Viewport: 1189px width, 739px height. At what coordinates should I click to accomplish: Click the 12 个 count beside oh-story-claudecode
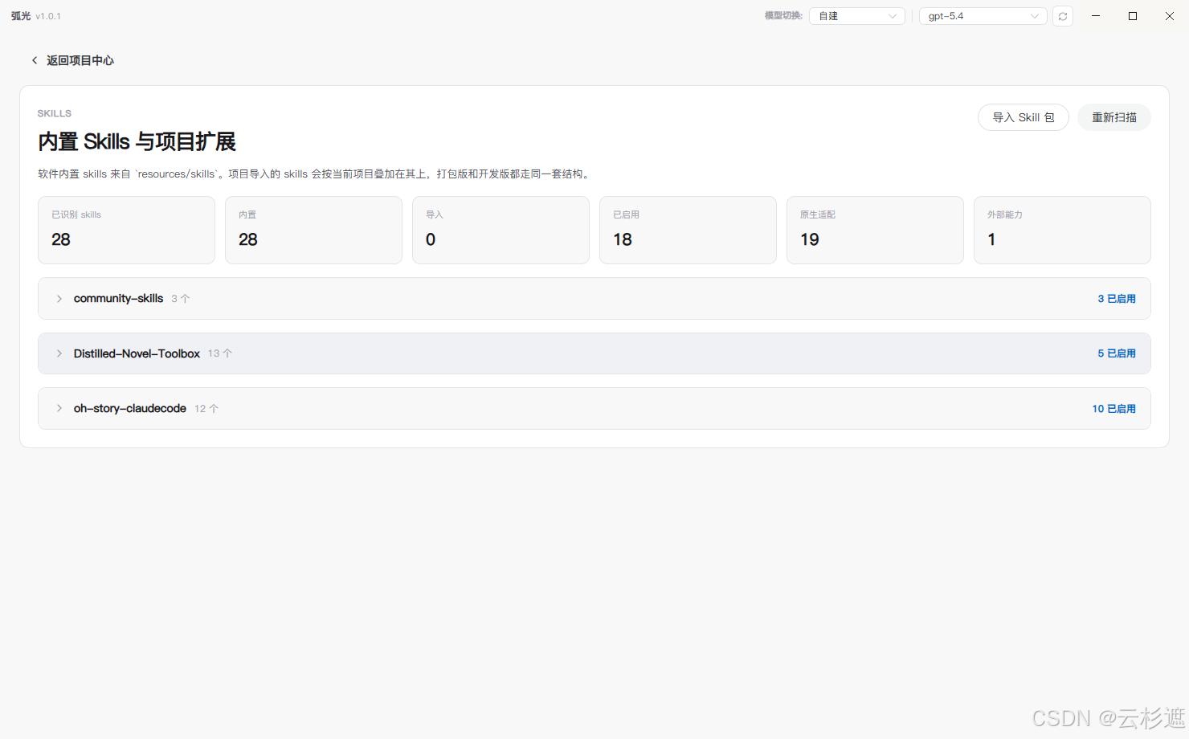206,409
